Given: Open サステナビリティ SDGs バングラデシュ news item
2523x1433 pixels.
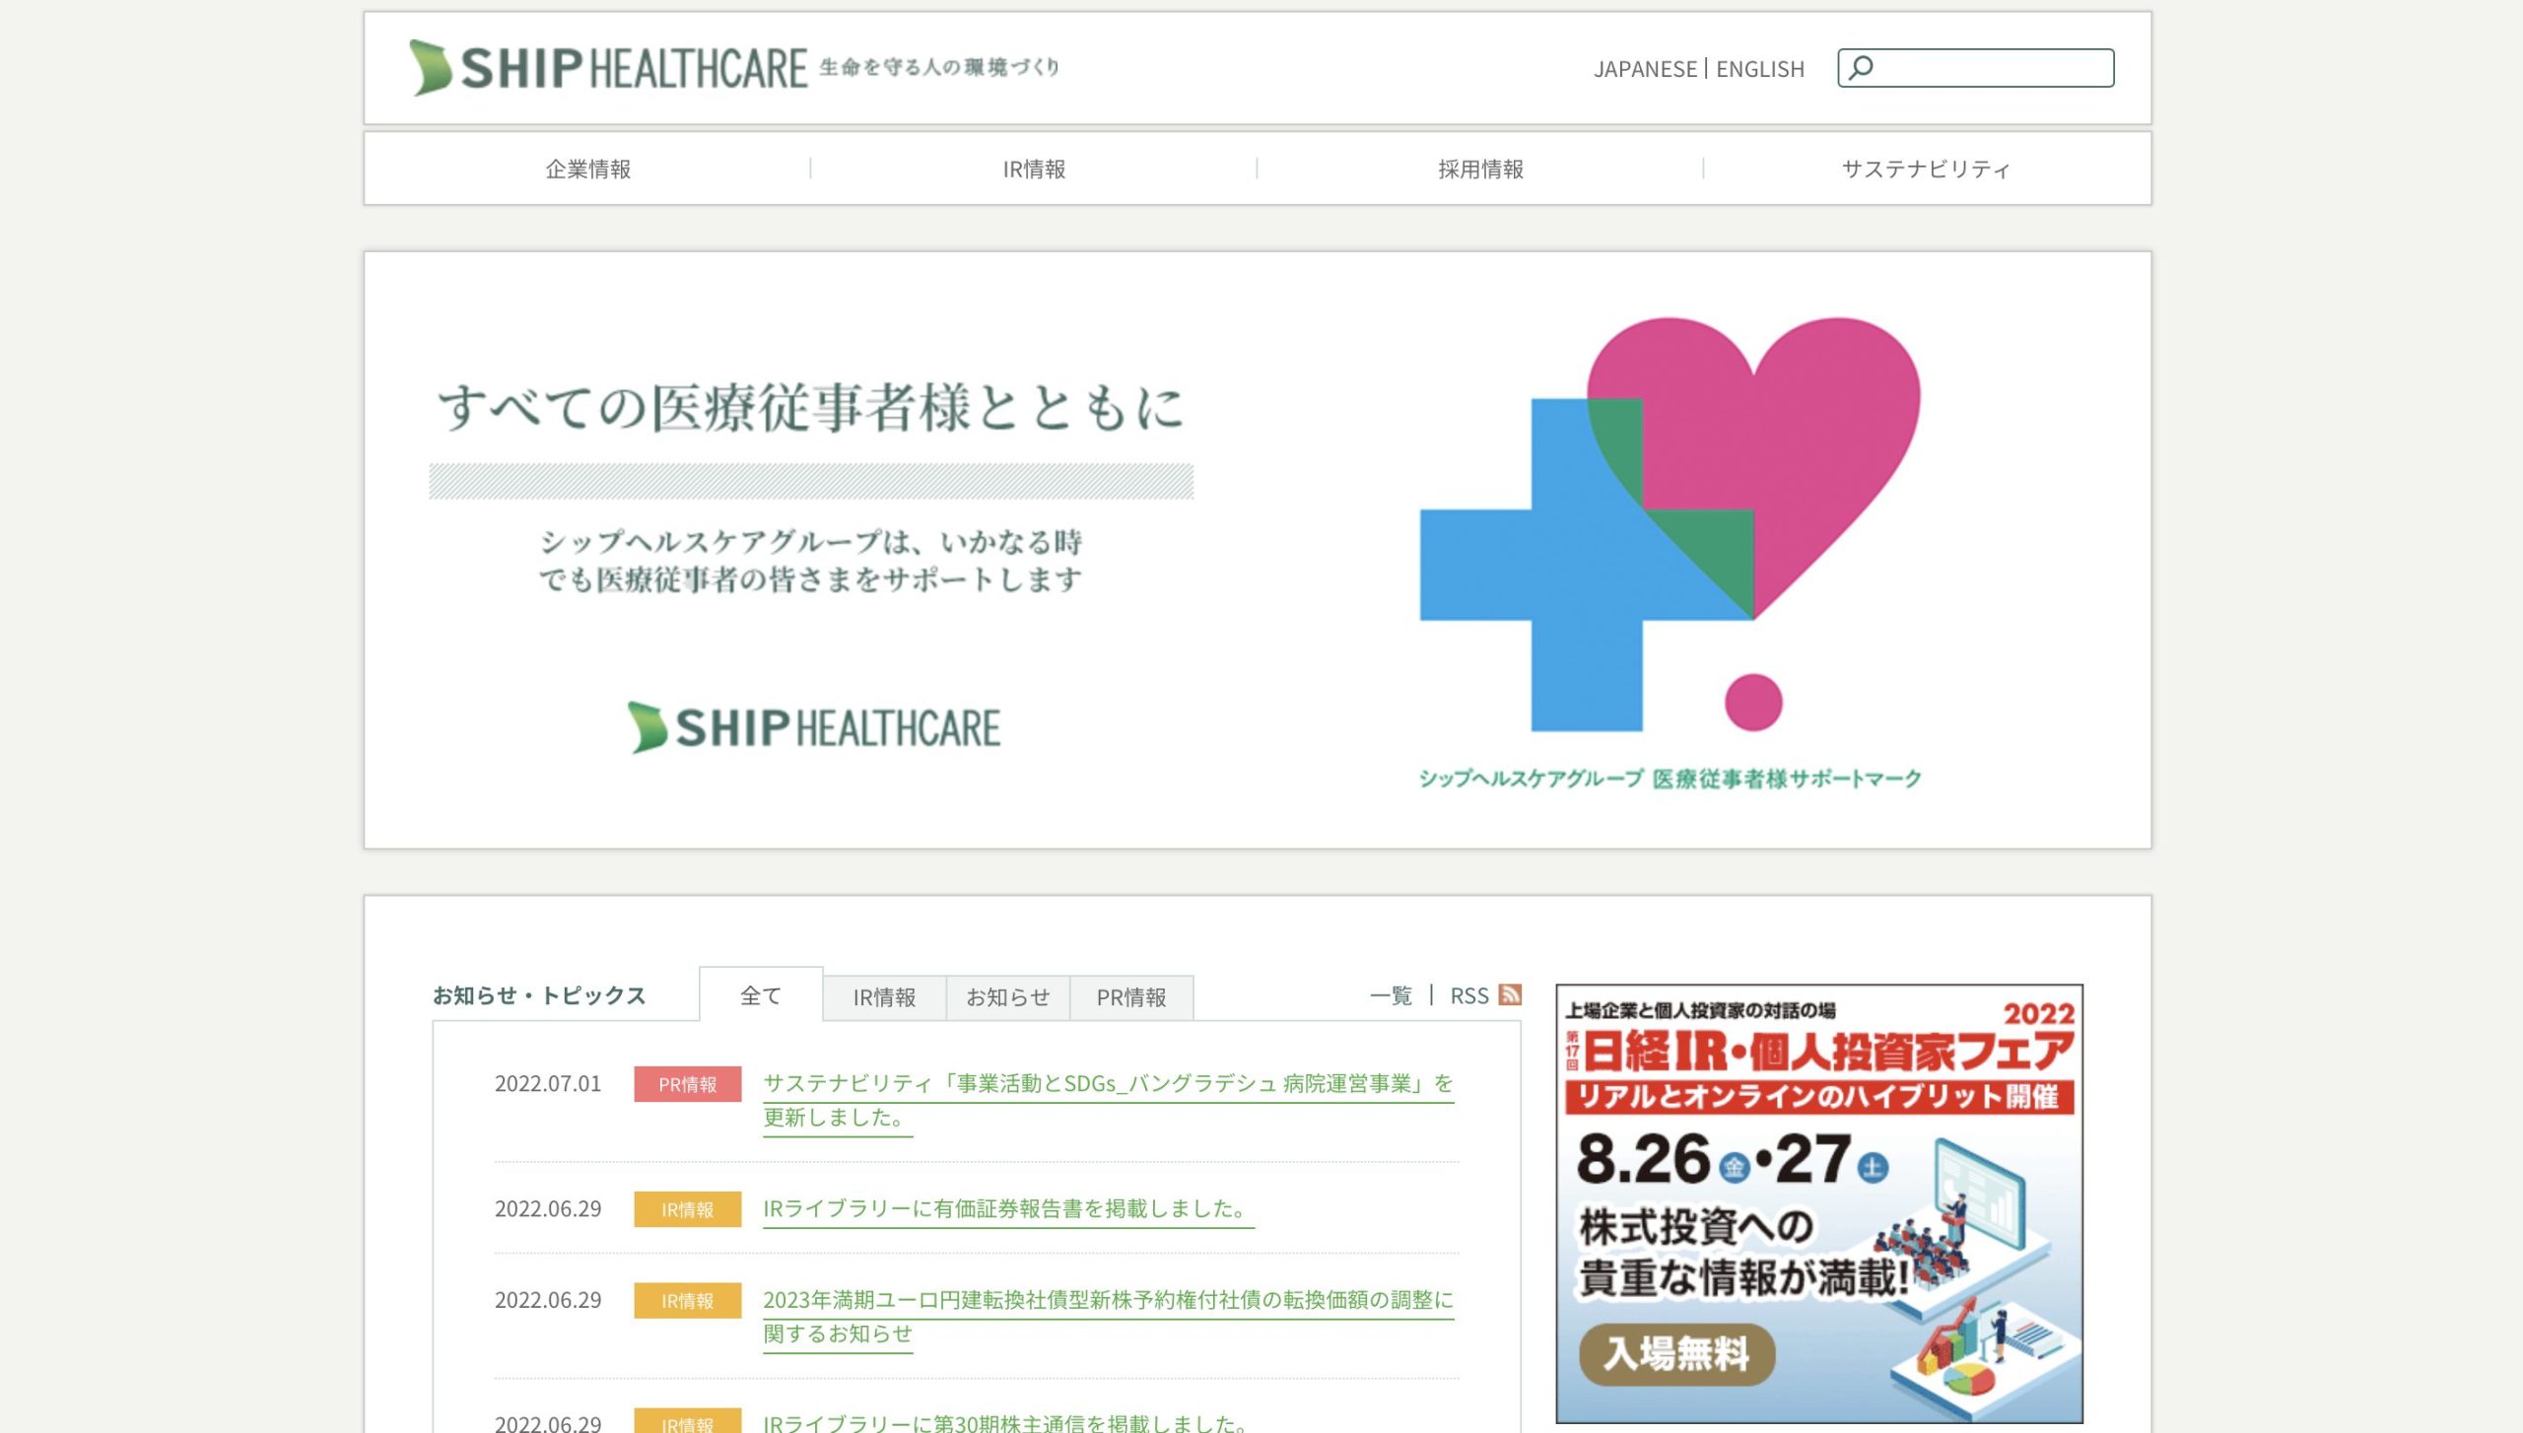Looking at the screenshot, I should click(1108, 1100).
